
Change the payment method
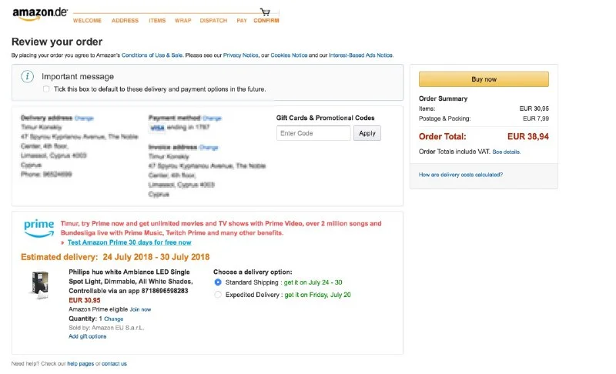pyautogui.click(x=212, y=119)
